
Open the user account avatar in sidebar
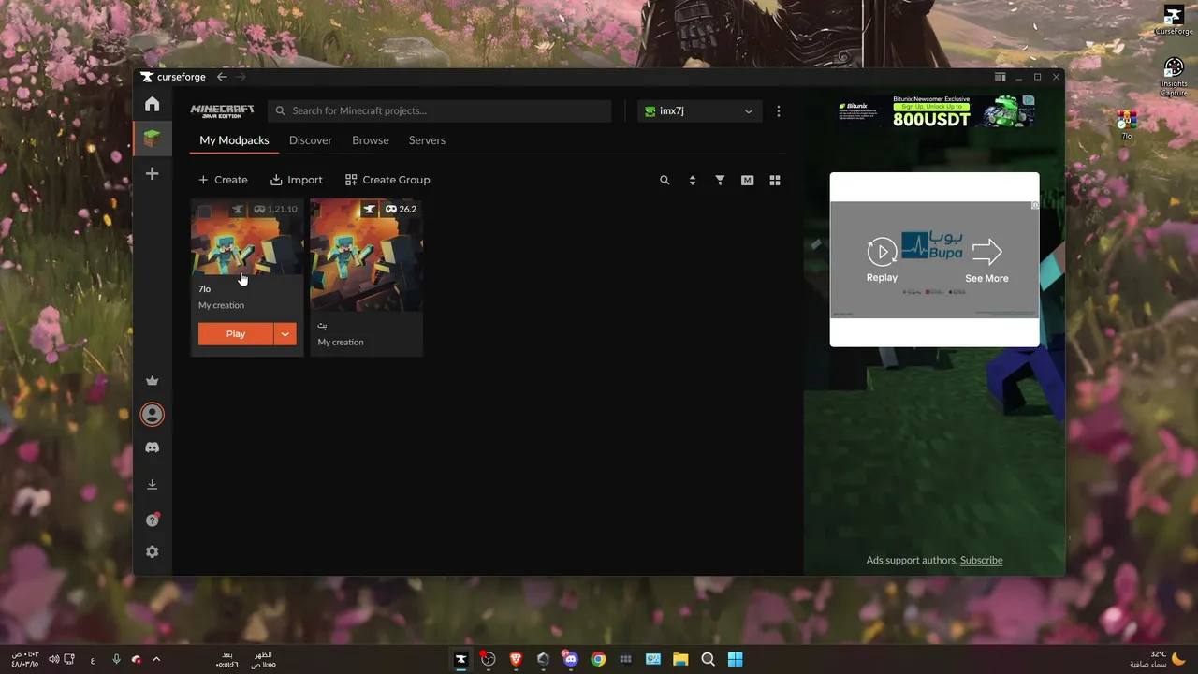click(x=152, y=414)
